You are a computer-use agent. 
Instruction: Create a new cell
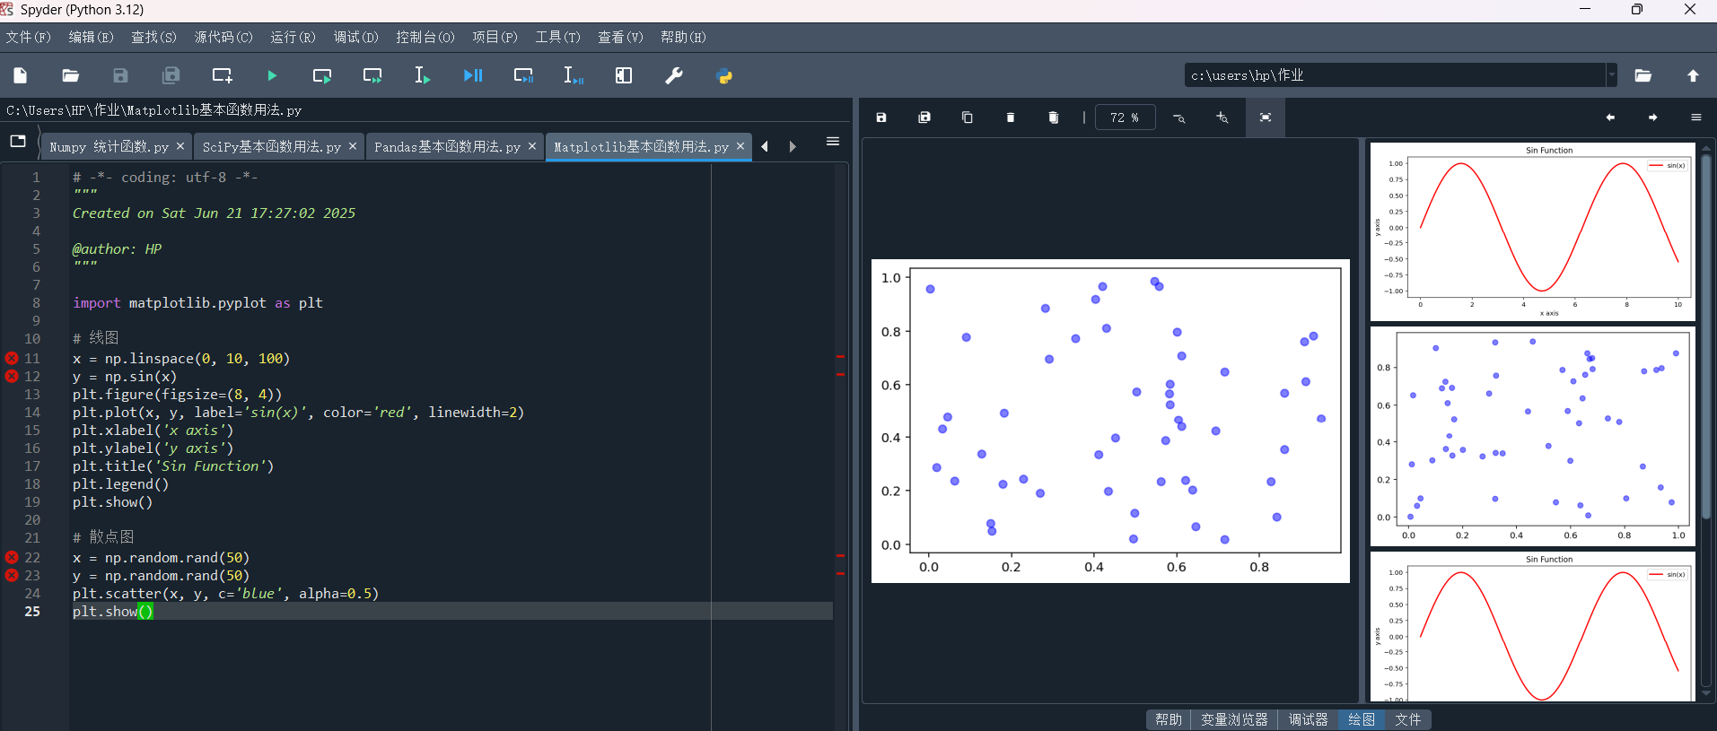coord(222,75)
